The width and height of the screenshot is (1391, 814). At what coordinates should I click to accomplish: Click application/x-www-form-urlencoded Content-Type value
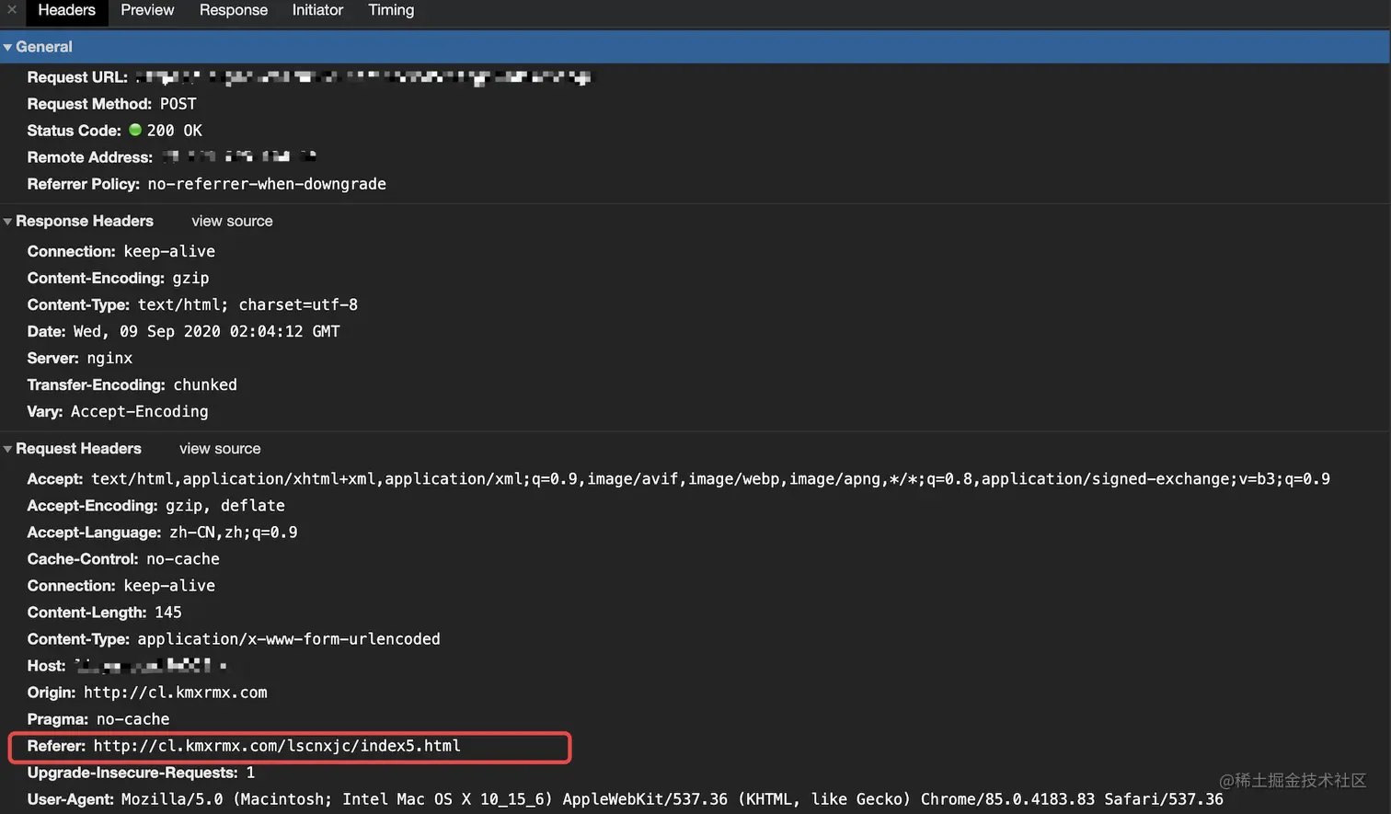(289, 638)
